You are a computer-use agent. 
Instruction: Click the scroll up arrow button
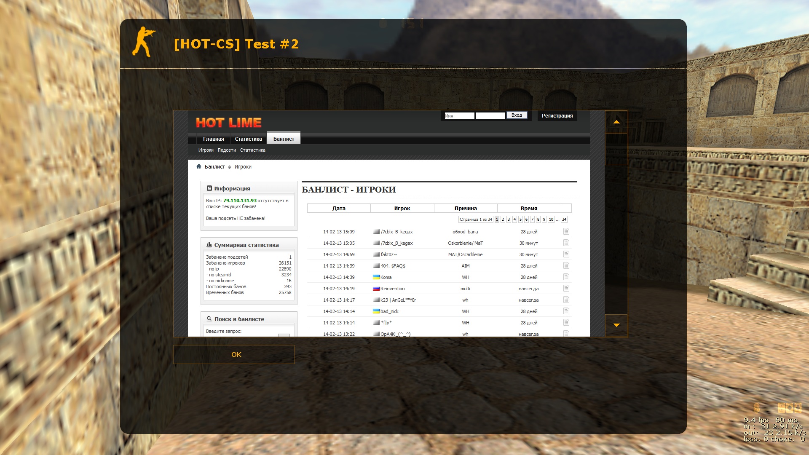pos(616,122)
